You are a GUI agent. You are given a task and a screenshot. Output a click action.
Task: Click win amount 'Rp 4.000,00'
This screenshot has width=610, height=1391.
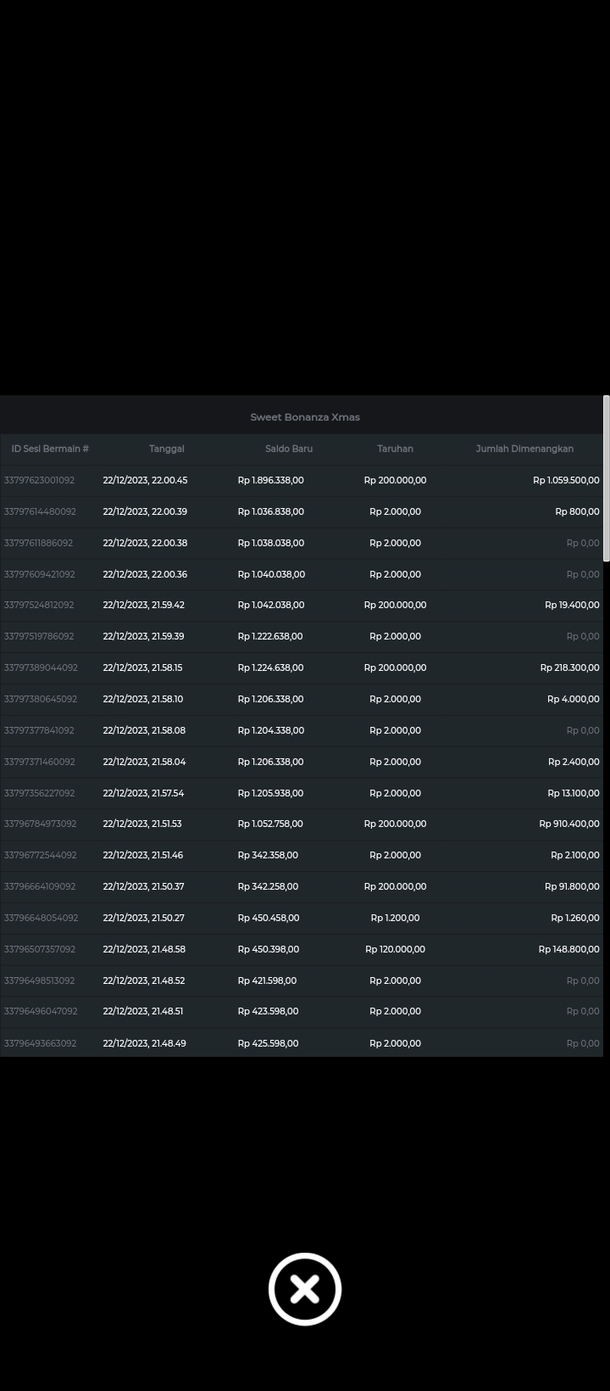tap(574, 699)
